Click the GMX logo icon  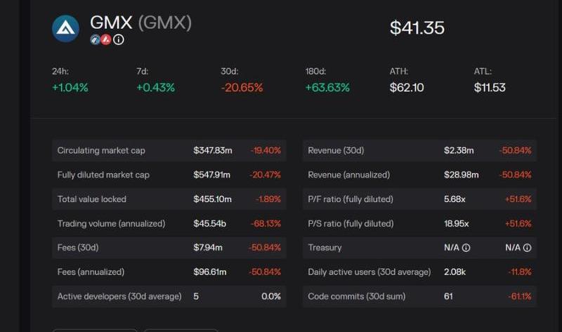tap(66, 28)
